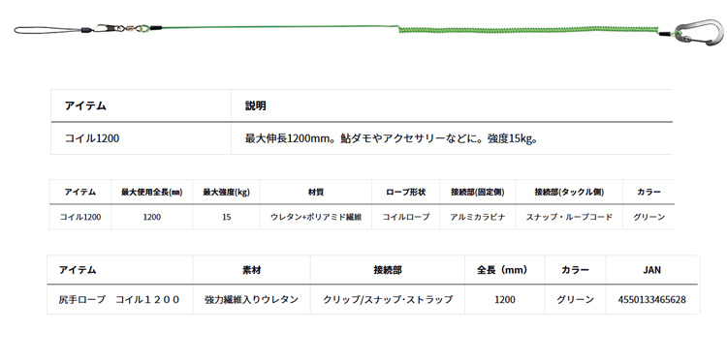Select the アルミカラビナ cell
The height and width of the screenshot is (361, 727).
(x=478, y=217)
